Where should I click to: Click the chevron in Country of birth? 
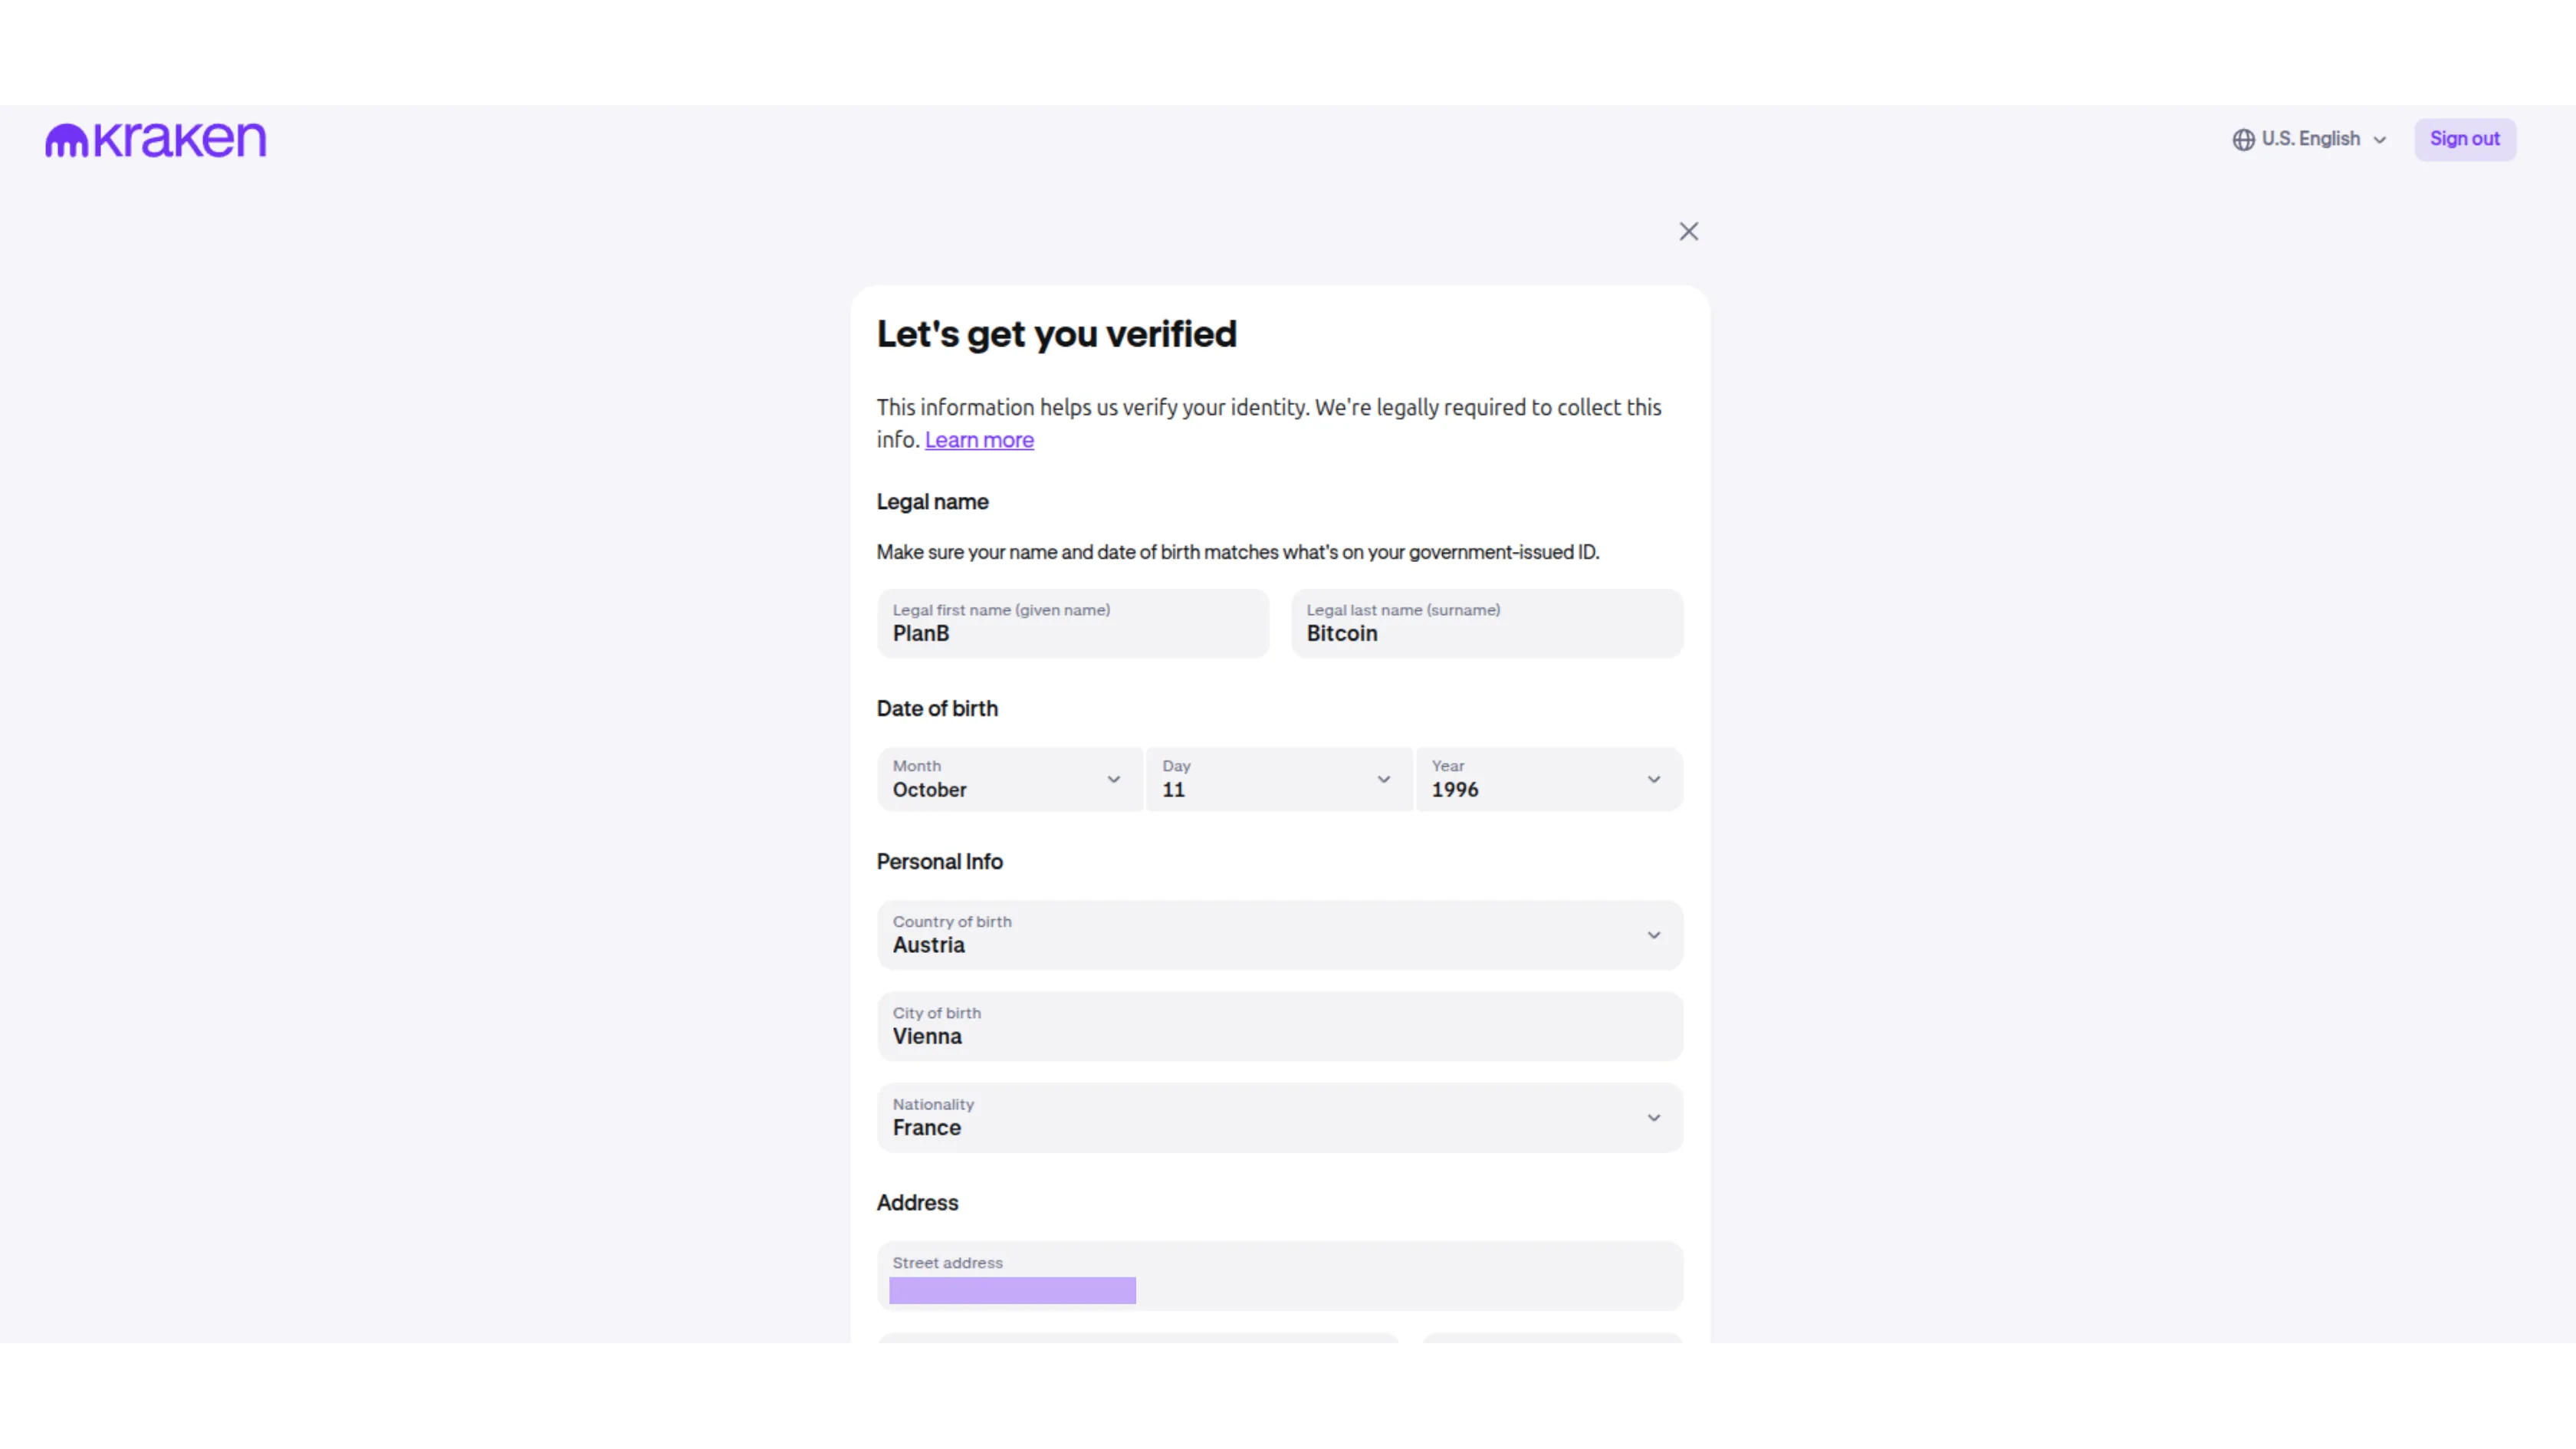1653,936
